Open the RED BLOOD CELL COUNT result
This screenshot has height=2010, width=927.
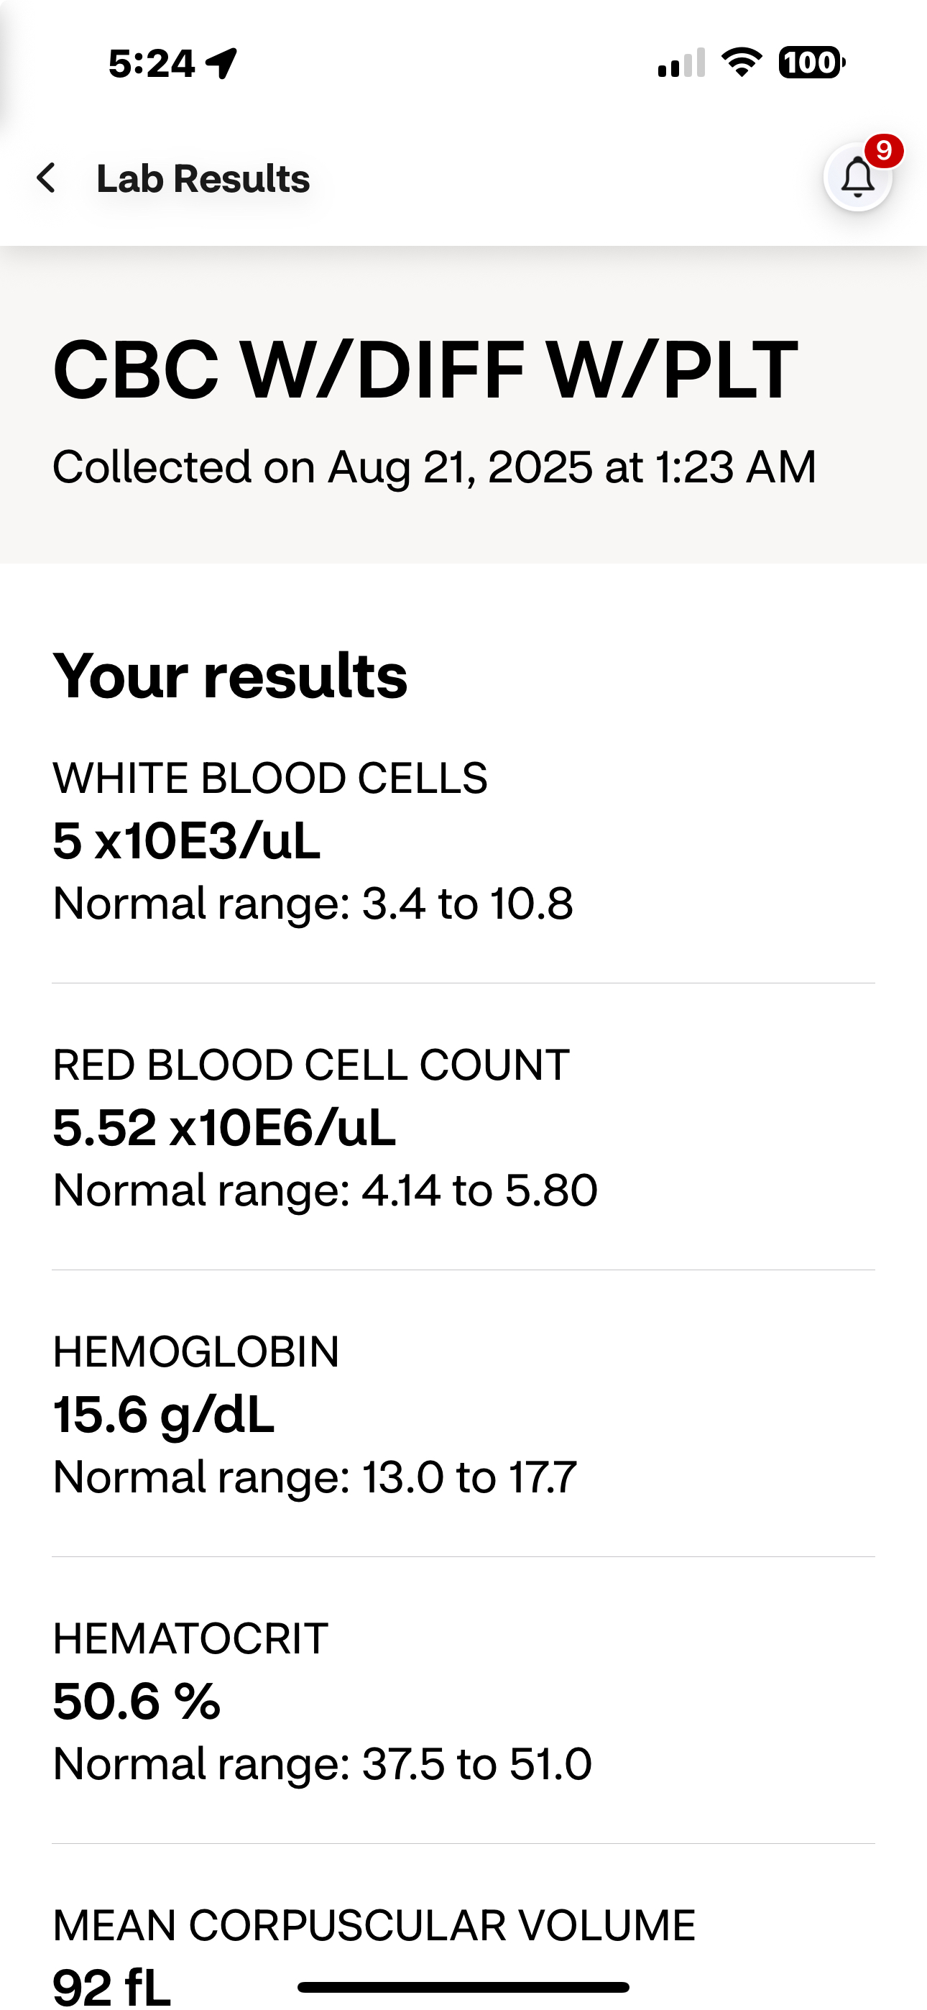coord(463,1127)
